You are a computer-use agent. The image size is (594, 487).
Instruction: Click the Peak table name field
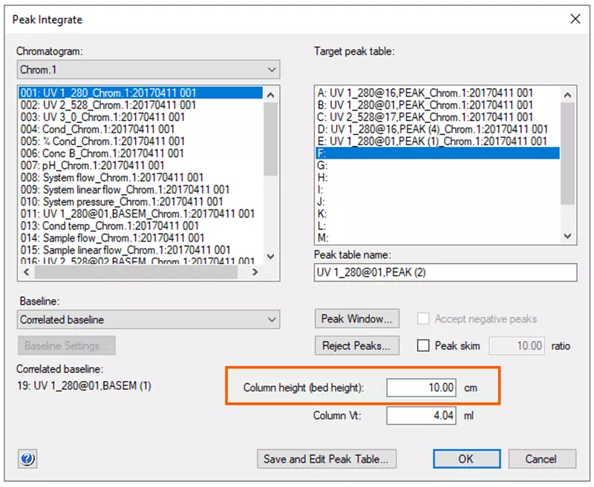coord(445,272)
